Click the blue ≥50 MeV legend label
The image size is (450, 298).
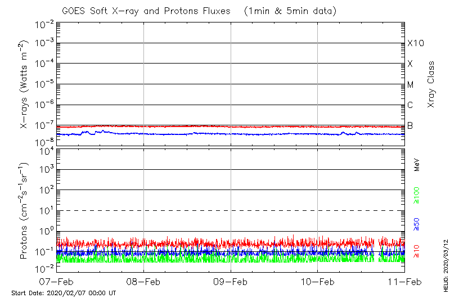coord(417,224)
